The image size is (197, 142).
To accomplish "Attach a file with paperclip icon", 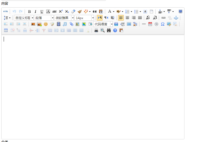I will coord(71,24).
